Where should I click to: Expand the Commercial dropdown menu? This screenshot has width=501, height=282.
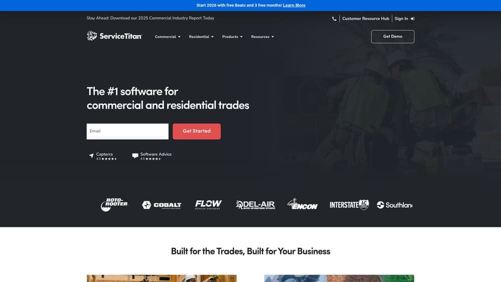pos(167,37)
